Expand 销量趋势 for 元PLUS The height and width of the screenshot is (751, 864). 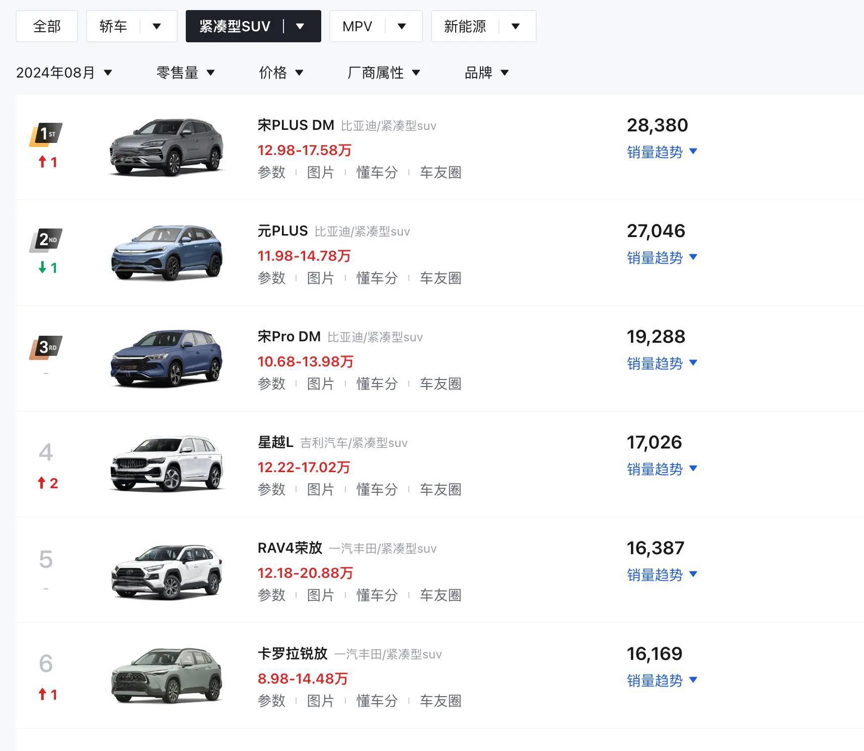[x=662, y=258]
